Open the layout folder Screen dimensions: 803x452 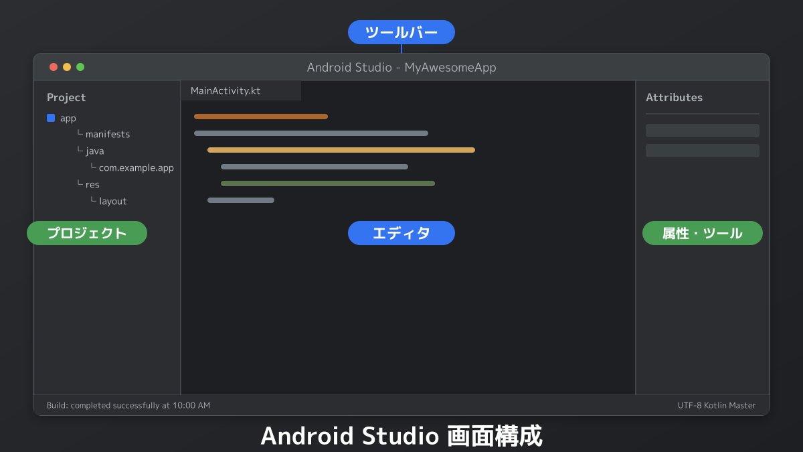tap(112, 202)
